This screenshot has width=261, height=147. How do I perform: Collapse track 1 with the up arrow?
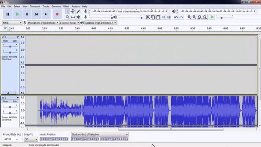(8, 93)
